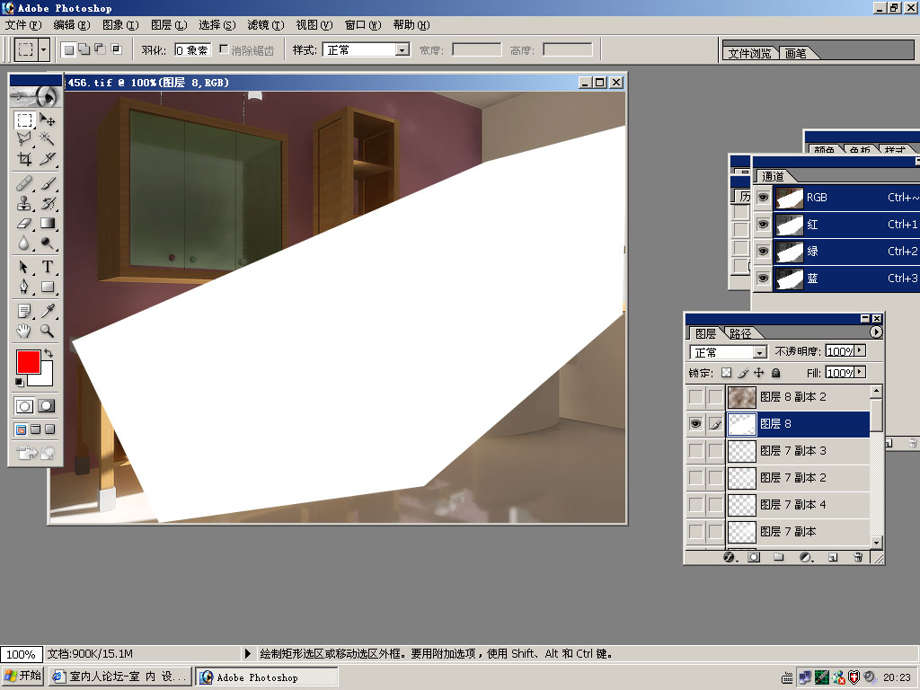The image size is (920, 690).
Task: Select the Slice tool
Action: tap(48, 158)
